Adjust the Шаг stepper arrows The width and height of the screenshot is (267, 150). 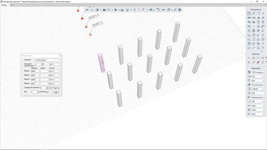click(38, 92)
